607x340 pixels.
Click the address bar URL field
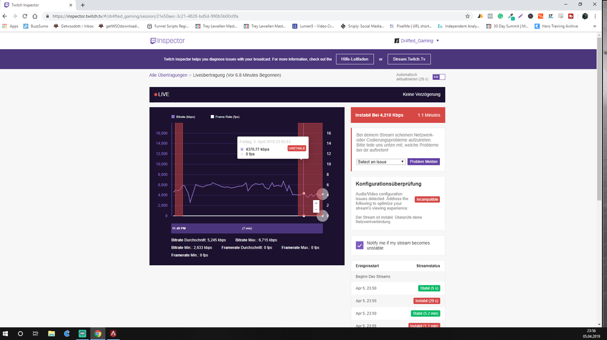point(255,16)
